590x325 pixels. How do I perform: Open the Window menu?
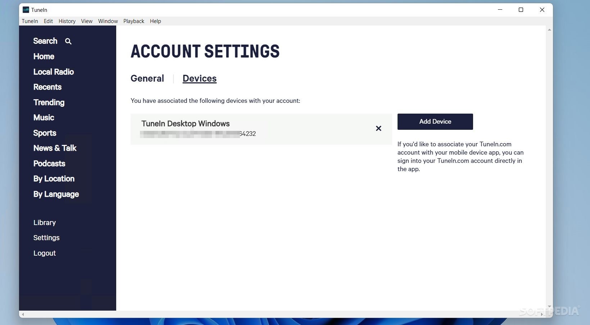[108, 21]
